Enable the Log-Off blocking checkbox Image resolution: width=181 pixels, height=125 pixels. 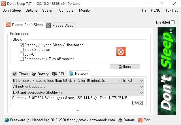(22, 54)
